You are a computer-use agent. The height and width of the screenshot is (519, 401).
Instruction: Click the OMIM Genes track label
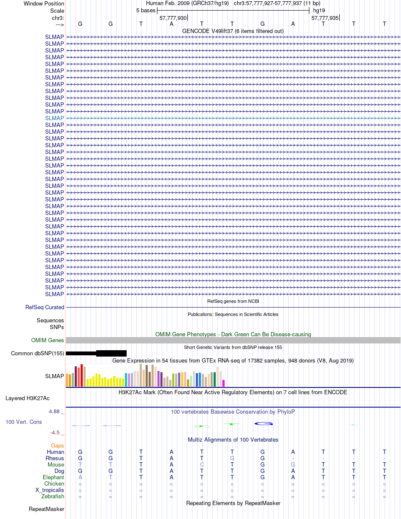[x=48, y=340]
